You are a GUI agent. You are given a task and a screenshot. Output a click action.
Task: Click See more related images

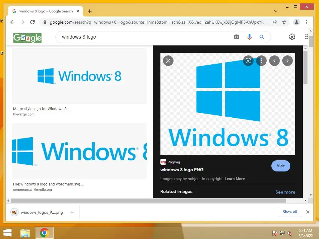285,192
